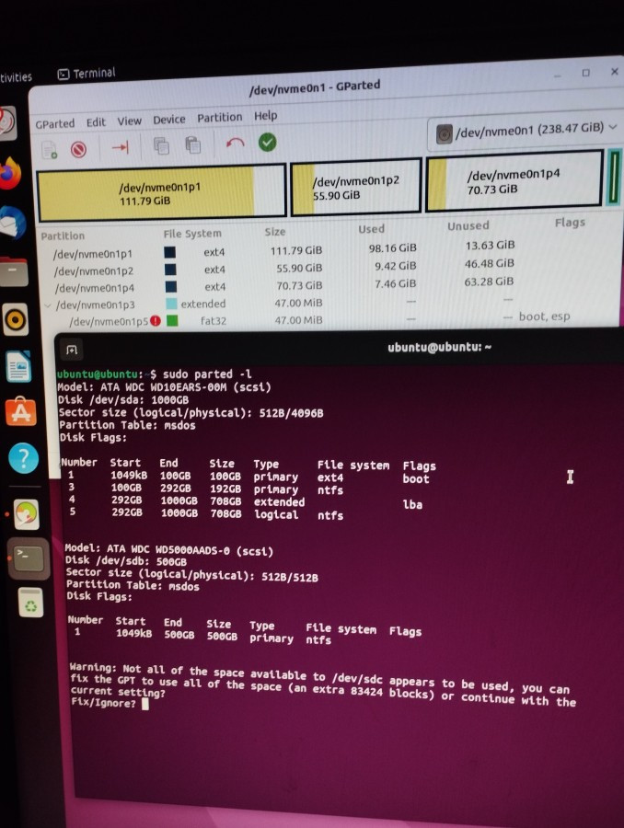Screen dimensions: 624x828
Task: Open LibreOffice Writer from the dock
Action: [18, 366]
